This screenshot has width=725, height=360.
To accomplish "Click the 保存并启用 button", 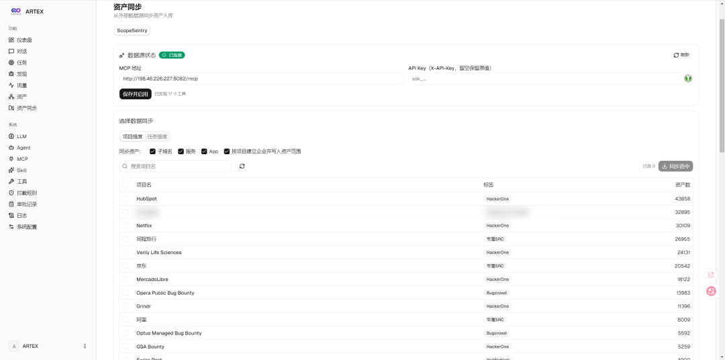I will point(136,94).
